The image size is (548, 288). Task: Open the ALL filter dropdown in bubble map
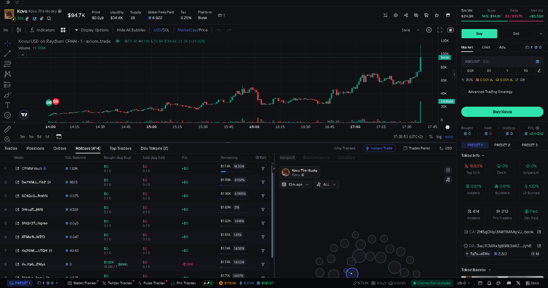(327, 184)
